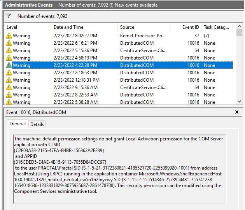Switch to the Details tab
This screenshot has width=245, height=210.
37,124
